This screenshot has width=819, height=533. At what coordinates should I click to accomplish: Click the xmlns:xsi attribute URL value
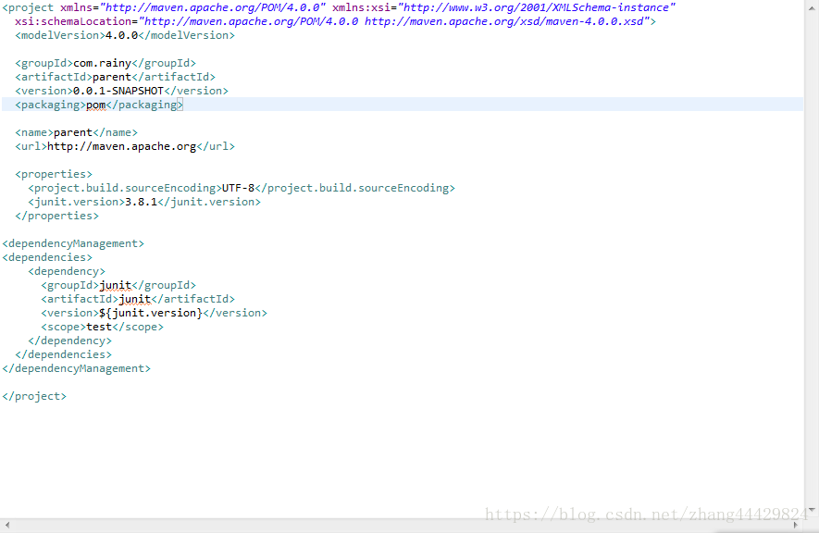[x=537, y=7]
